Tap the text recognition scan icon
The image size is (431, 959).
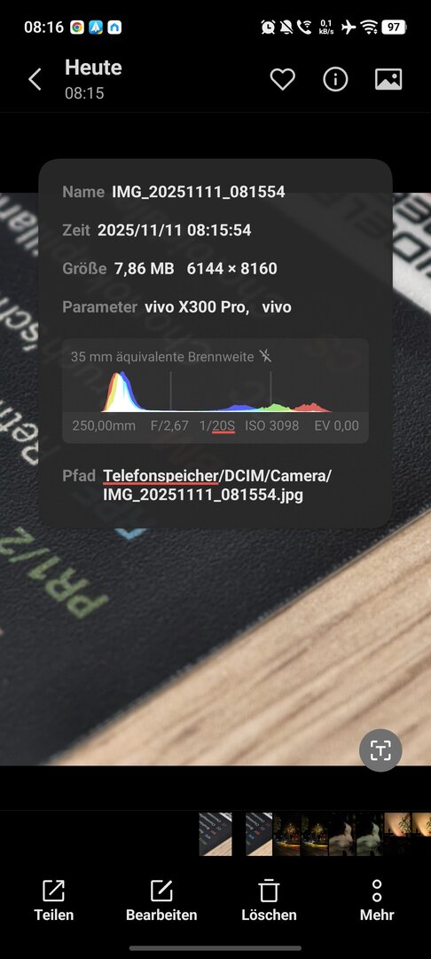[380, 749]
